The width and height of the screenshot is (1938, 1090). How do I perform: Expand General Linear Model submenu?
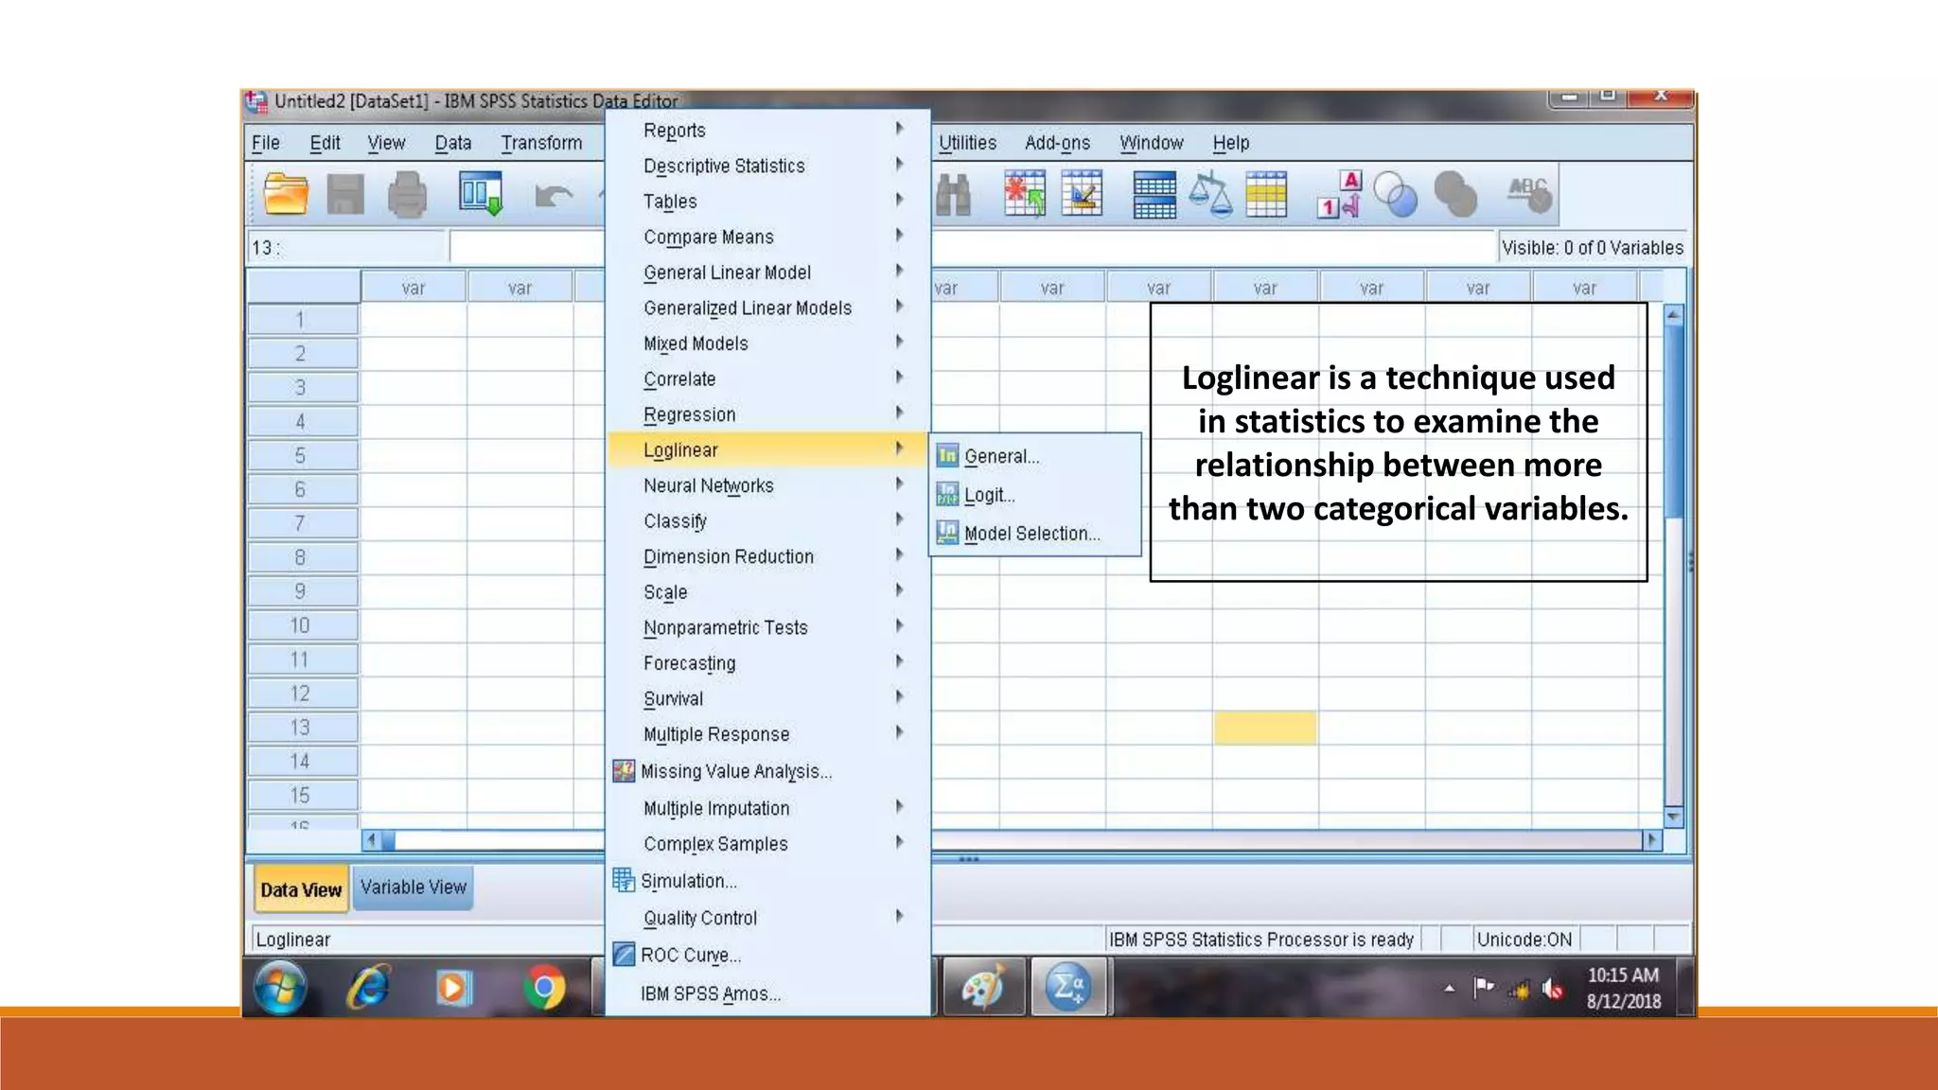pos(767,272)
